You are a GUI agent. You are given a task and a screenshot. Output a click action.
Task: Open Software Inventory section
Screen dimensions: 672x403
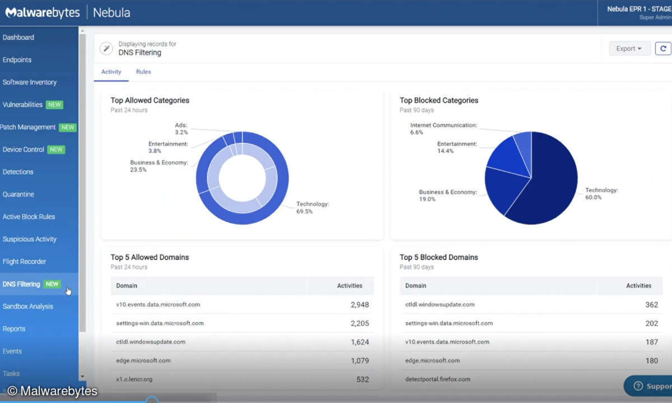(30, 82)
